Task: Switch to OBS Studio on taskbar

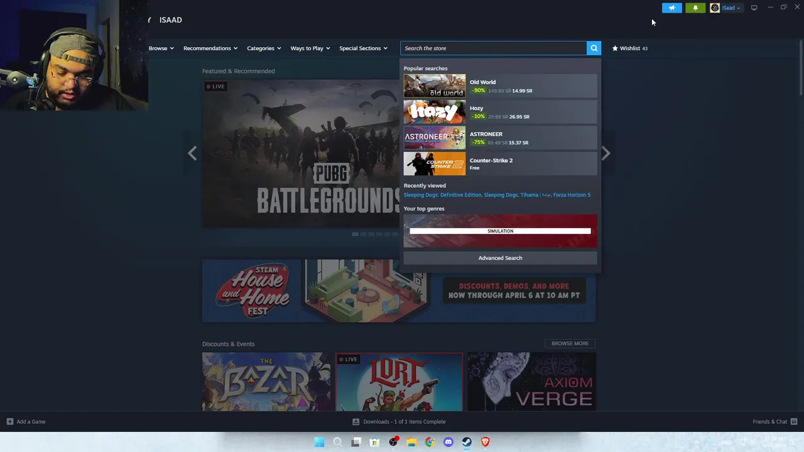Action: [x=393, y=442]
